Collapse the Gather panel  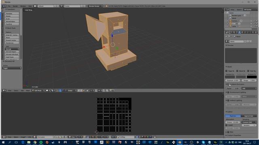(229, 112)
